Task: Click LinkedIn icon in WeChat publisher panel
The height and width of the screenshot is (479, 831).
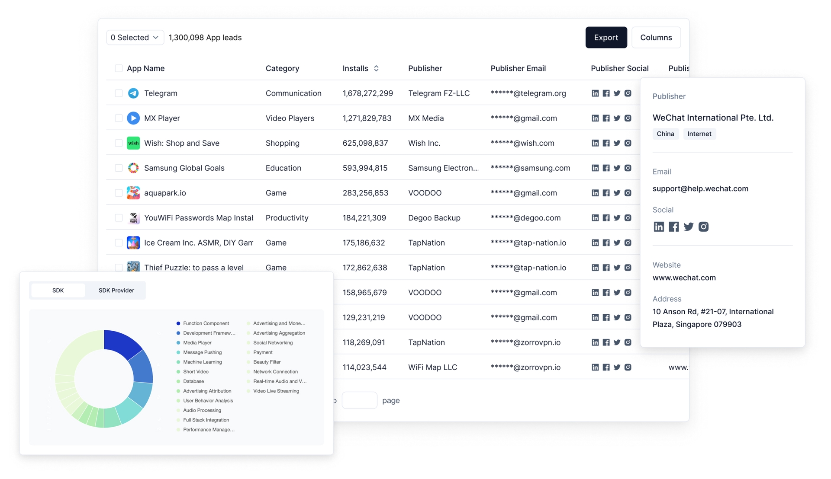Action: [658, 227]
